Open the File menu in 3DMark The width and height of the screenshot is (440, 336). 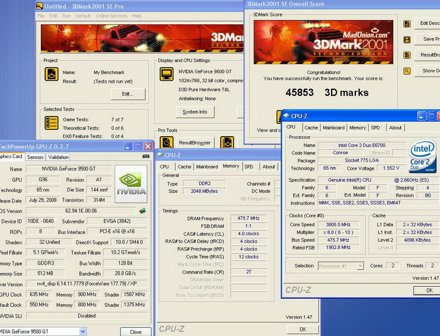point(41,16)
